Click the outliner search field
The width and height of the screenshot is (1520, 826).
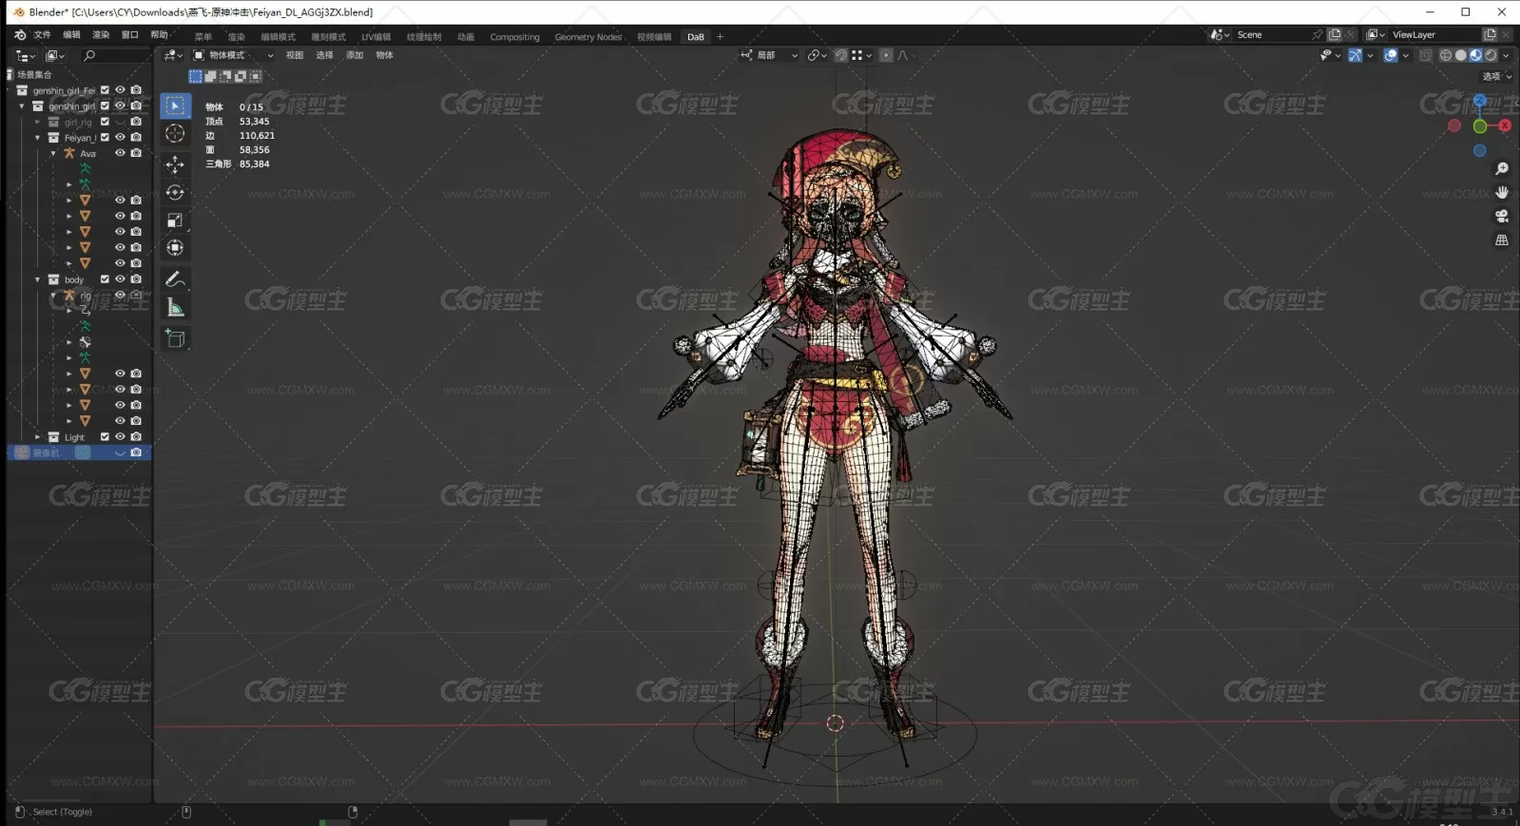click(114, 56)
